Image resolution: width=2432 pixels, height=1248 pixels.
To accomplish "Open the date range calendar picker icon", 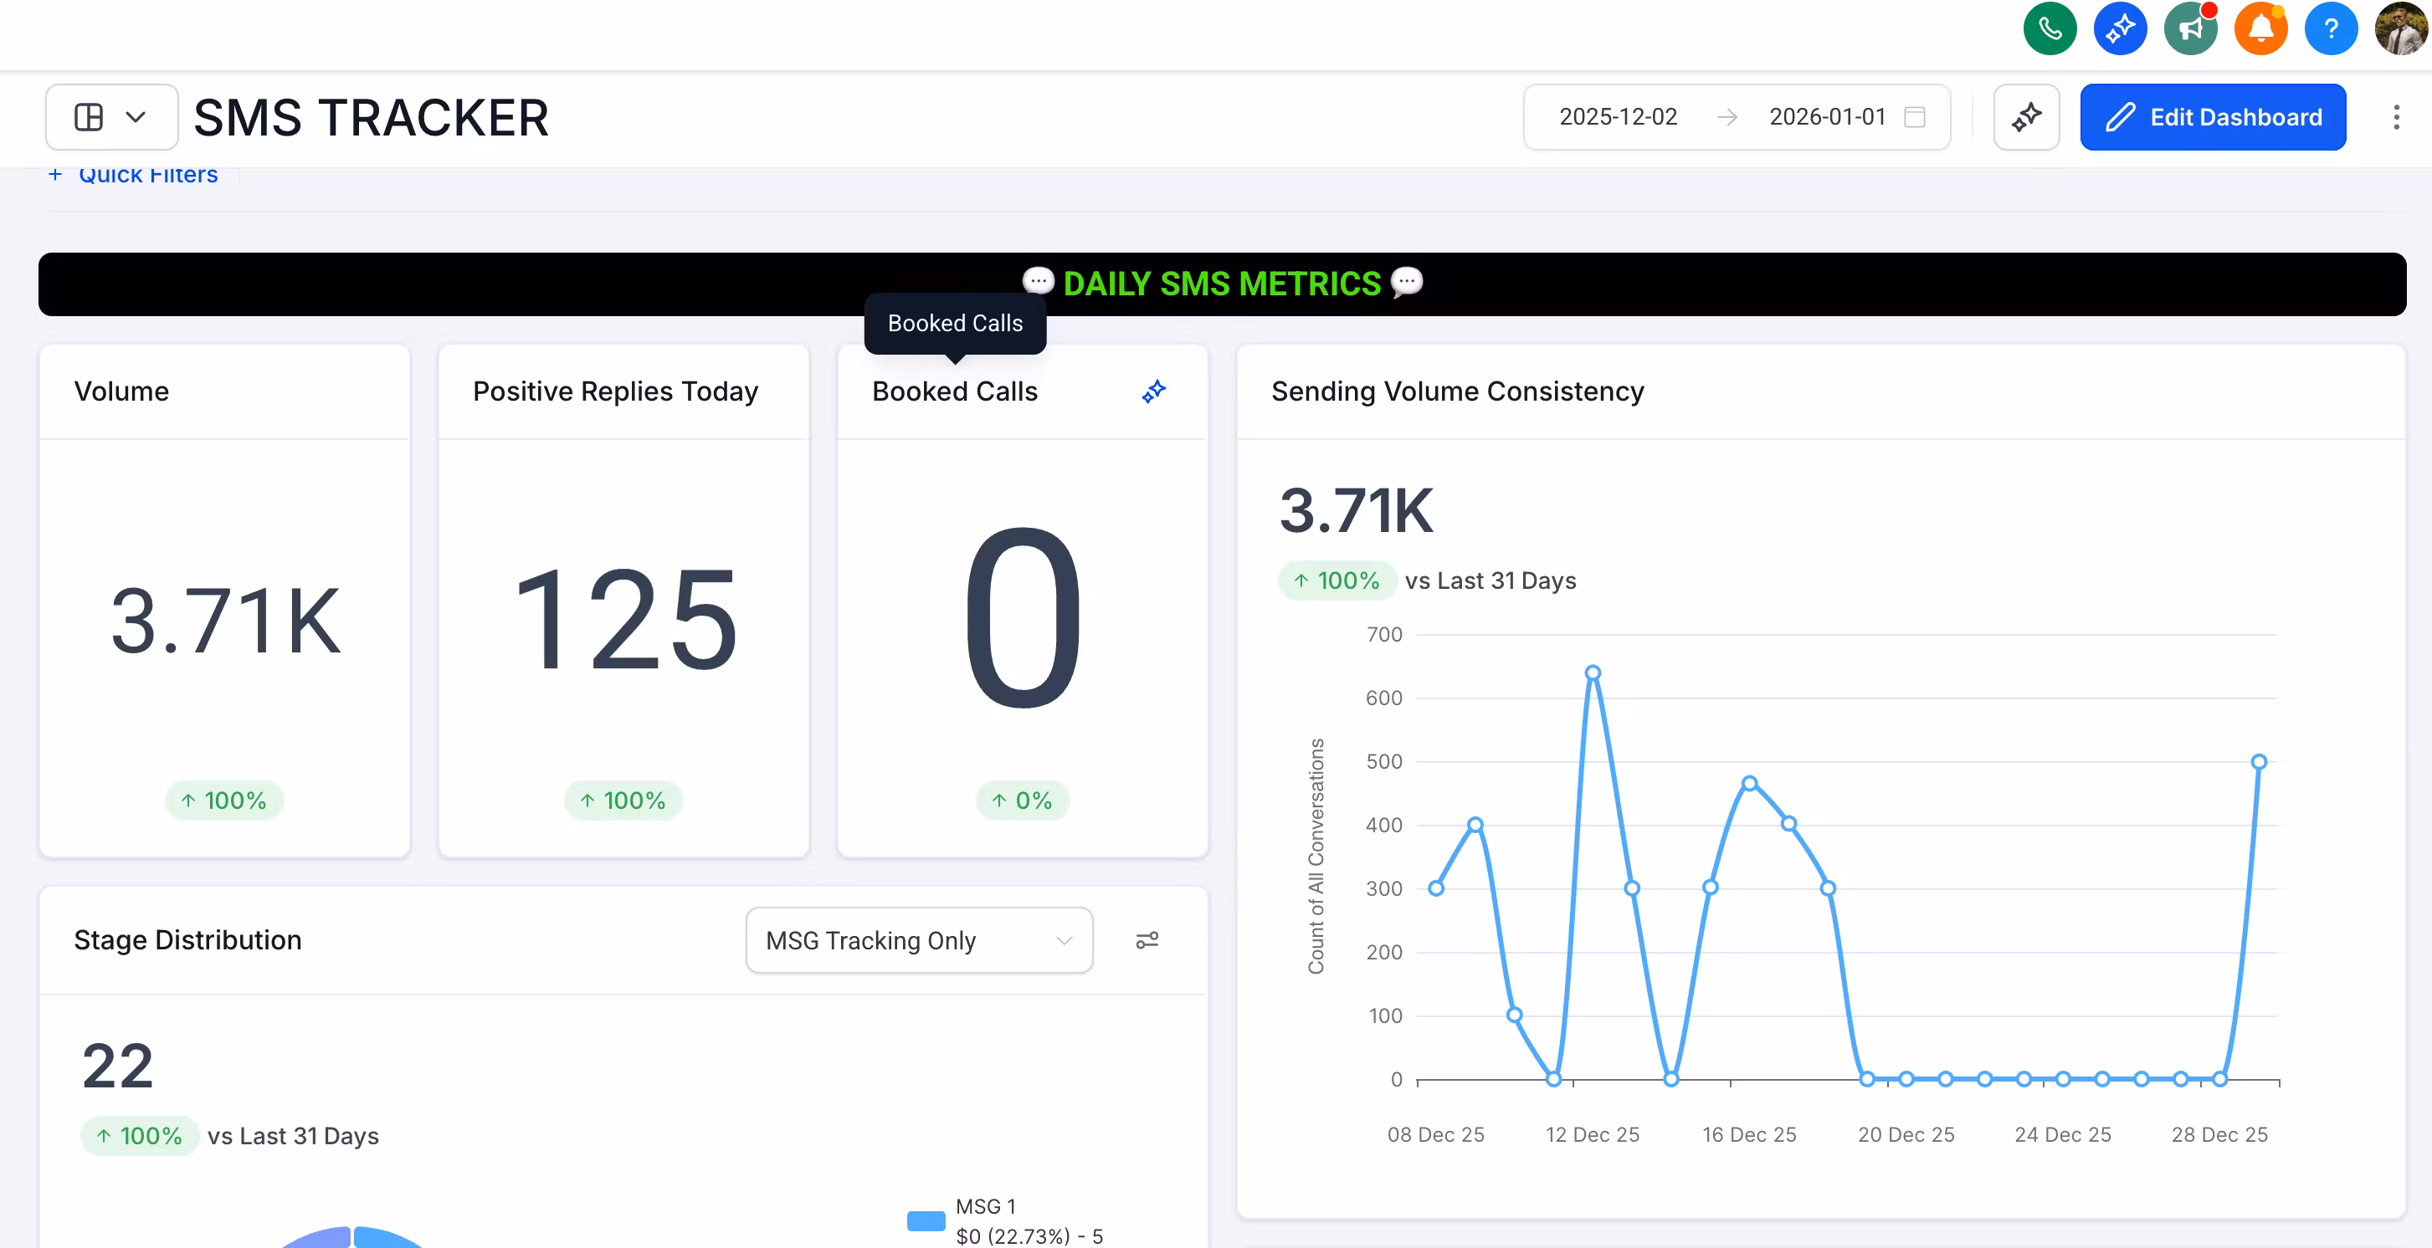I will pos(1915,117).
